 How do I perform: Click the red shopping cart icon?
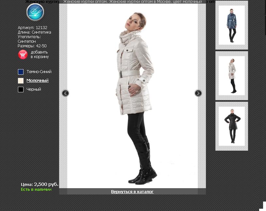[x=23, y=54]
